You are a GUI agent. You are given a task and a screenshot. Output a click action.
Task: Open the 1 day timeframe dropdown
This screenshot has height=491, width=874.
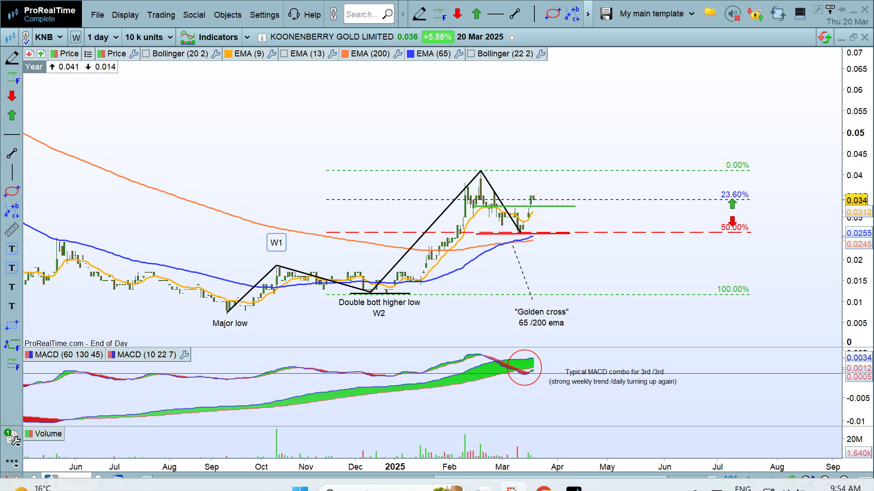coord(103,37)
